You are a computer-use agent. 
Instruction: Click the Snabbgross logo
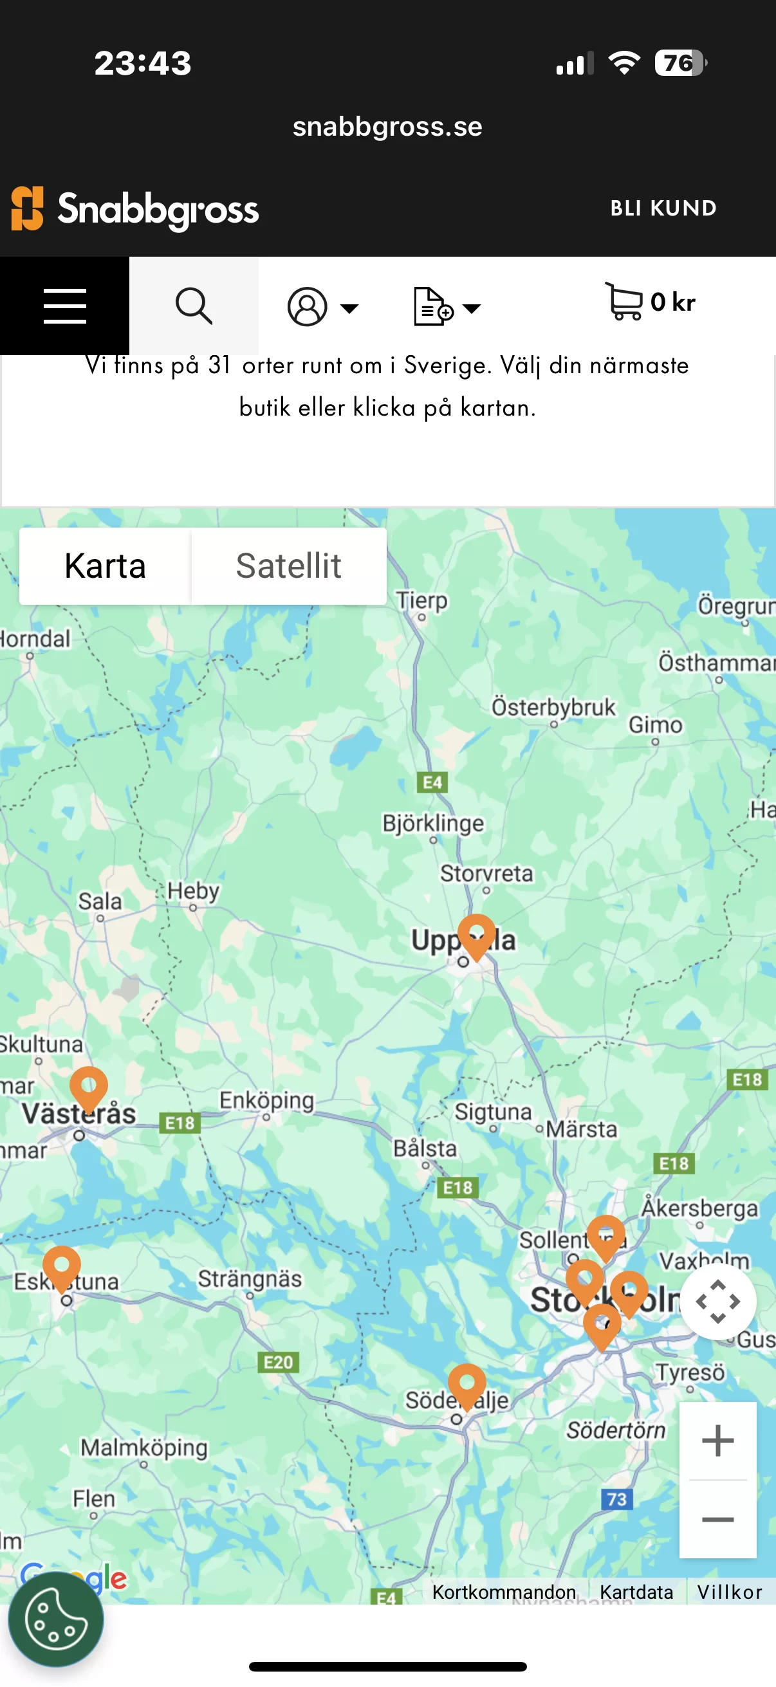136,209
